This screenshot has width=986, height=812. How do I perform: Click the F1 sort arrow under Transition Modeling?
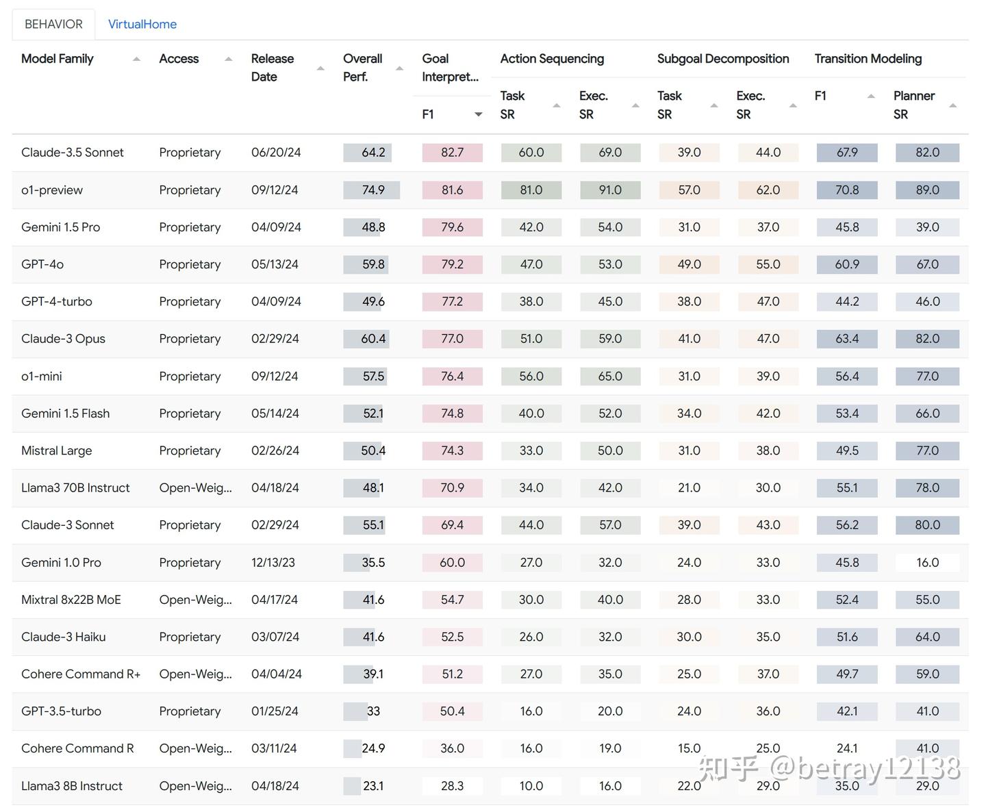click(x=871, y=96)
